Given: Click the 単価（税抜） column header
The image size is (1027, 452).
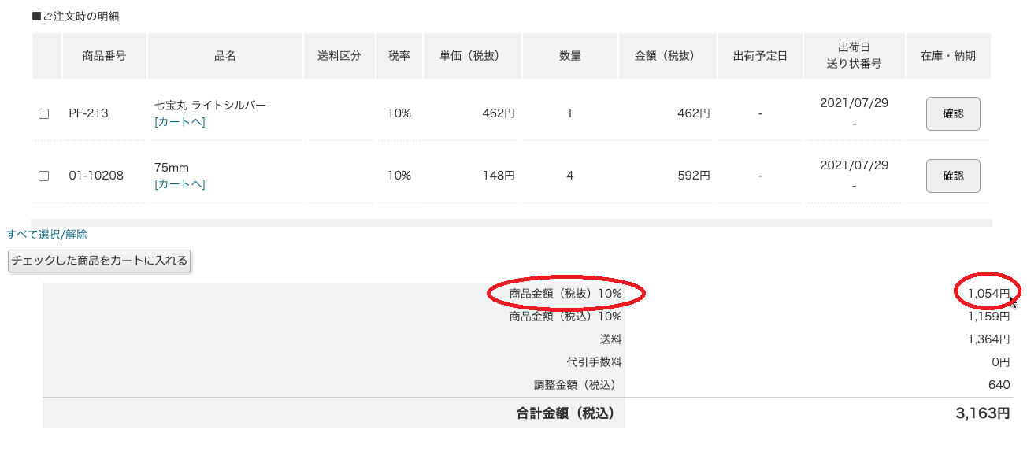Looking at the screenshot, I should pyautogui.click(x=469, y=56).
